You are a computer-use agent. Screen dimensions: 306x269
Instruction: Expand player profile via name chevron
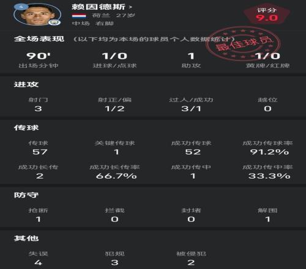tap(130, 7)
